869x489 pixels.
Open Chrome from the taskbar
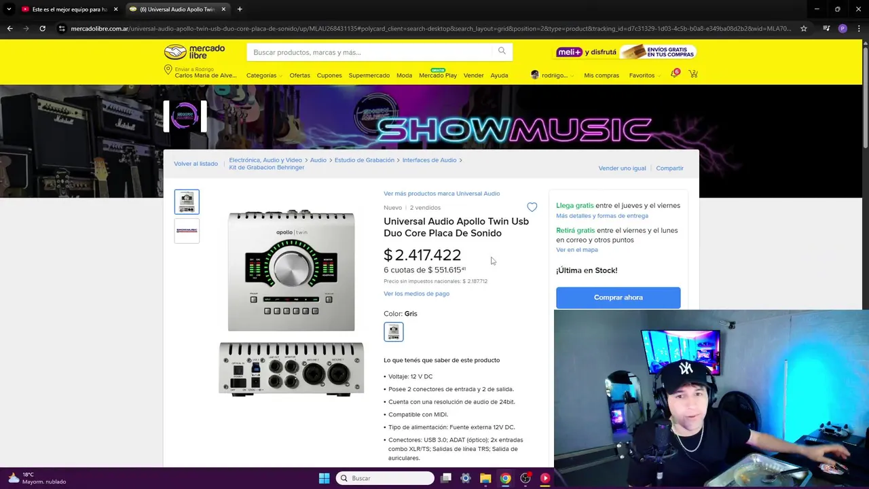pyautogui.click(x=505, y=478)
